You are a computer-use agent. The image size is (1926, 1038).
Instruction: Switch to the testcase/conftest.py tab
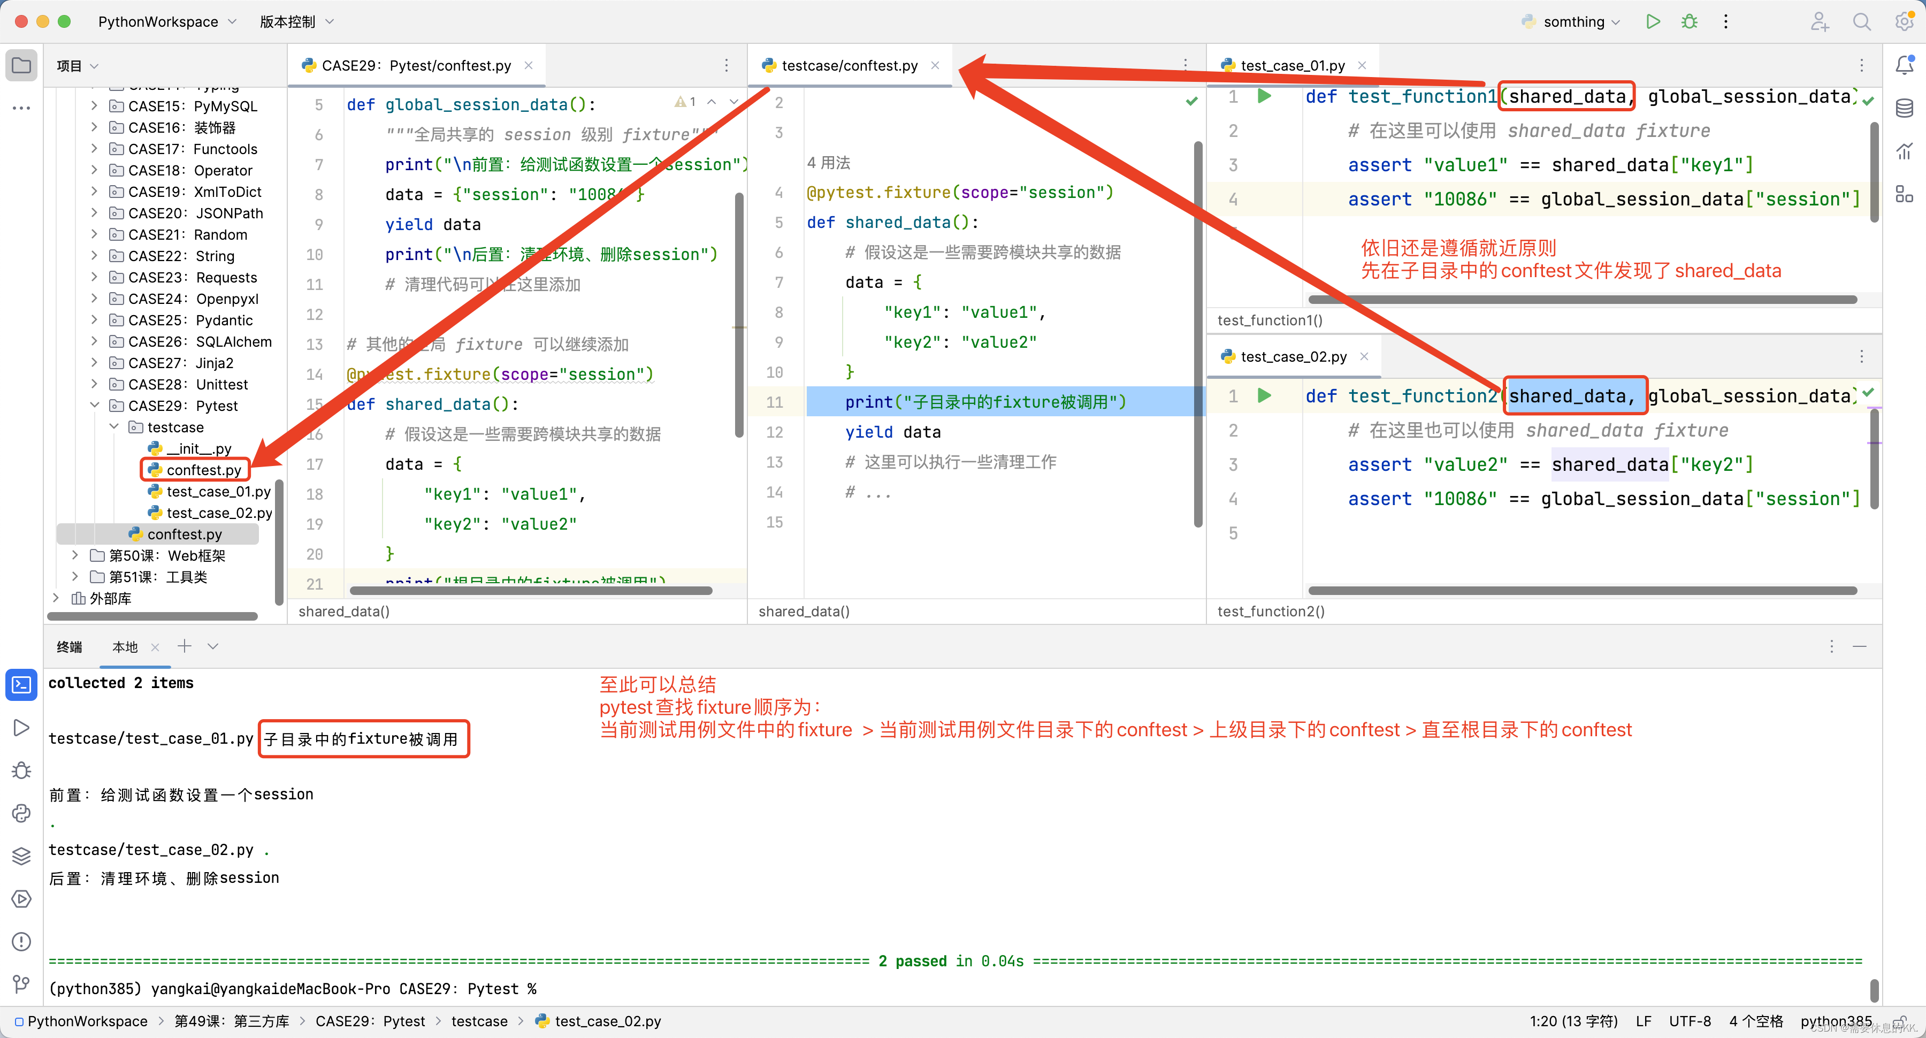[850, 66]
